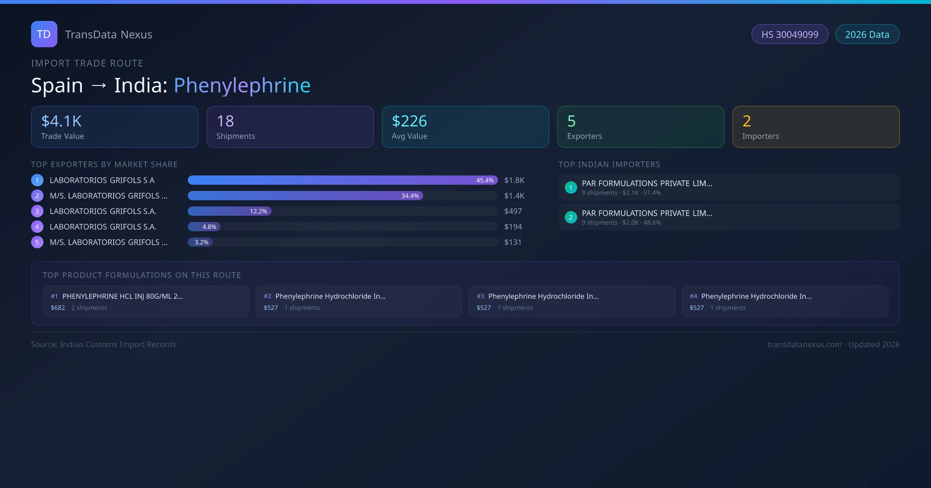Select the numbered badge for exporter rank 3
This screenshot has height=488, width=931.
coord(37,211)
